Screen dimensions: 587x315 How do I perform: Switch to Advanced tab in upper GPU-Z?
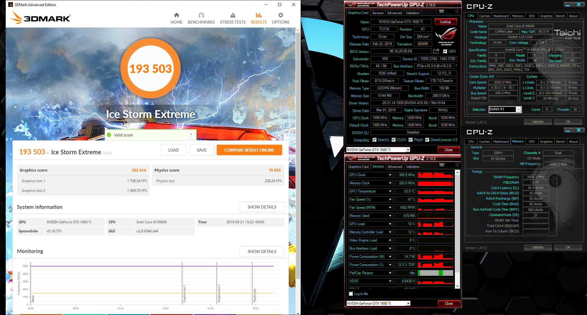pos(395,13)
